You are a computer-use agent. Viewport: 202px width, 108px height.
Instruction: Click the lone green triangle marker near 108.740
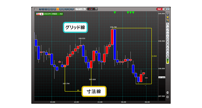click(x=115, y=13)
